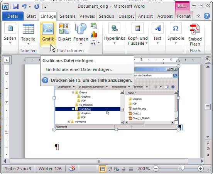The width and height of the screenshot is (213, 174).
Task: Open the Hyperlinks dropdown
Action: [x=115, y=34]
